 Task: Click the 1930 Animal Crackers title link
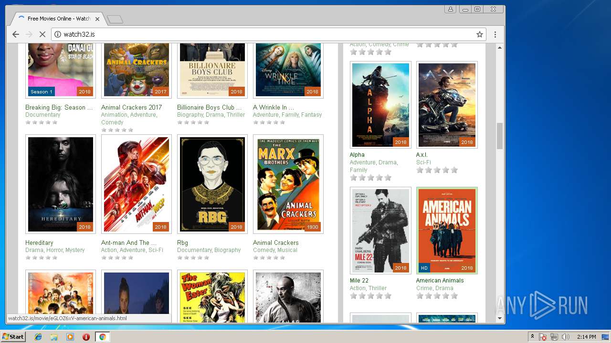(275, 243)
